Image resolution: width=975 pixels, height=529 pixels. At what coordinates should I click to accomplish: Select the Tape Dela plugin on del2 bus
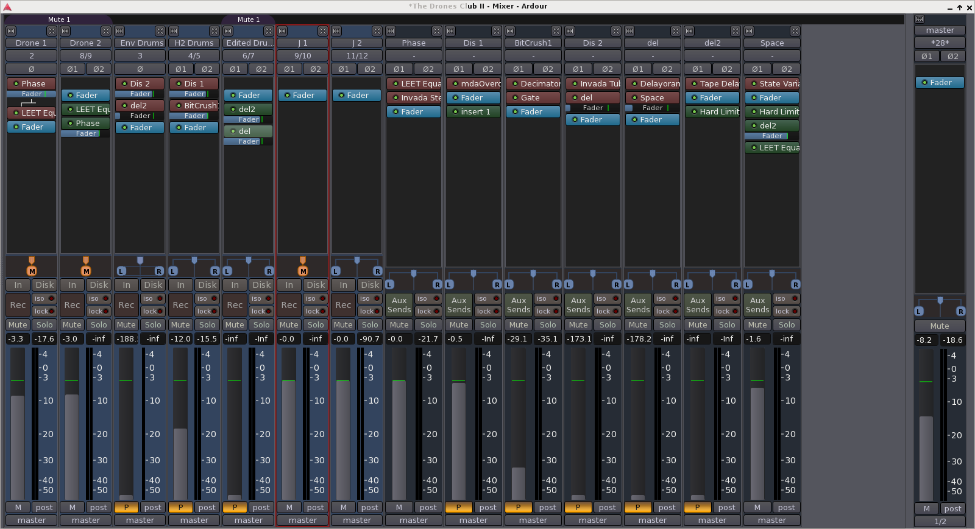coord(712,84)
